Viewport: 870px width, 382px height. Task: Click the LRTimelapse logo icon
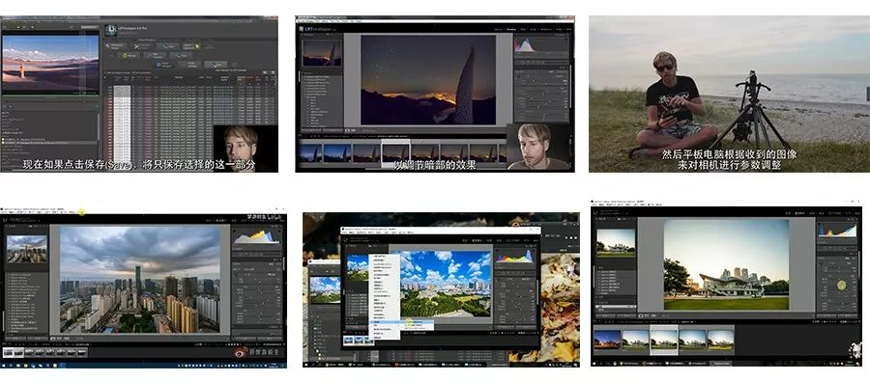110,31
